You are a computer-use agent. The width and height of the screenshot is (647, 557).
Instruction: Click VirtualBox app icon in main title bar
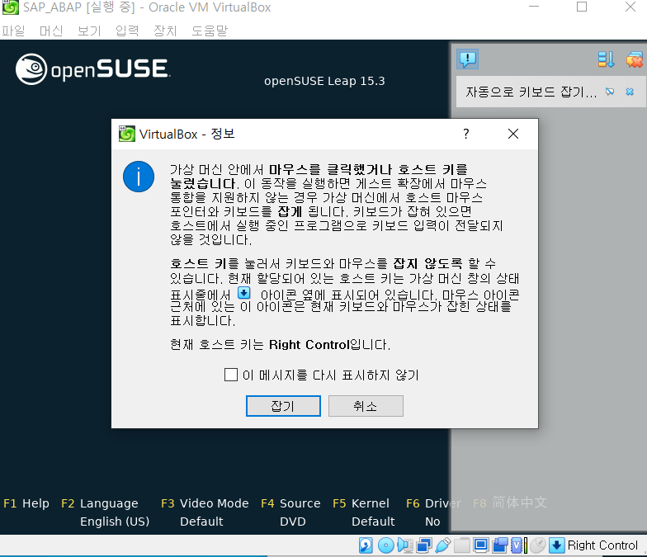pyautogui.click(x=10, y=7)
